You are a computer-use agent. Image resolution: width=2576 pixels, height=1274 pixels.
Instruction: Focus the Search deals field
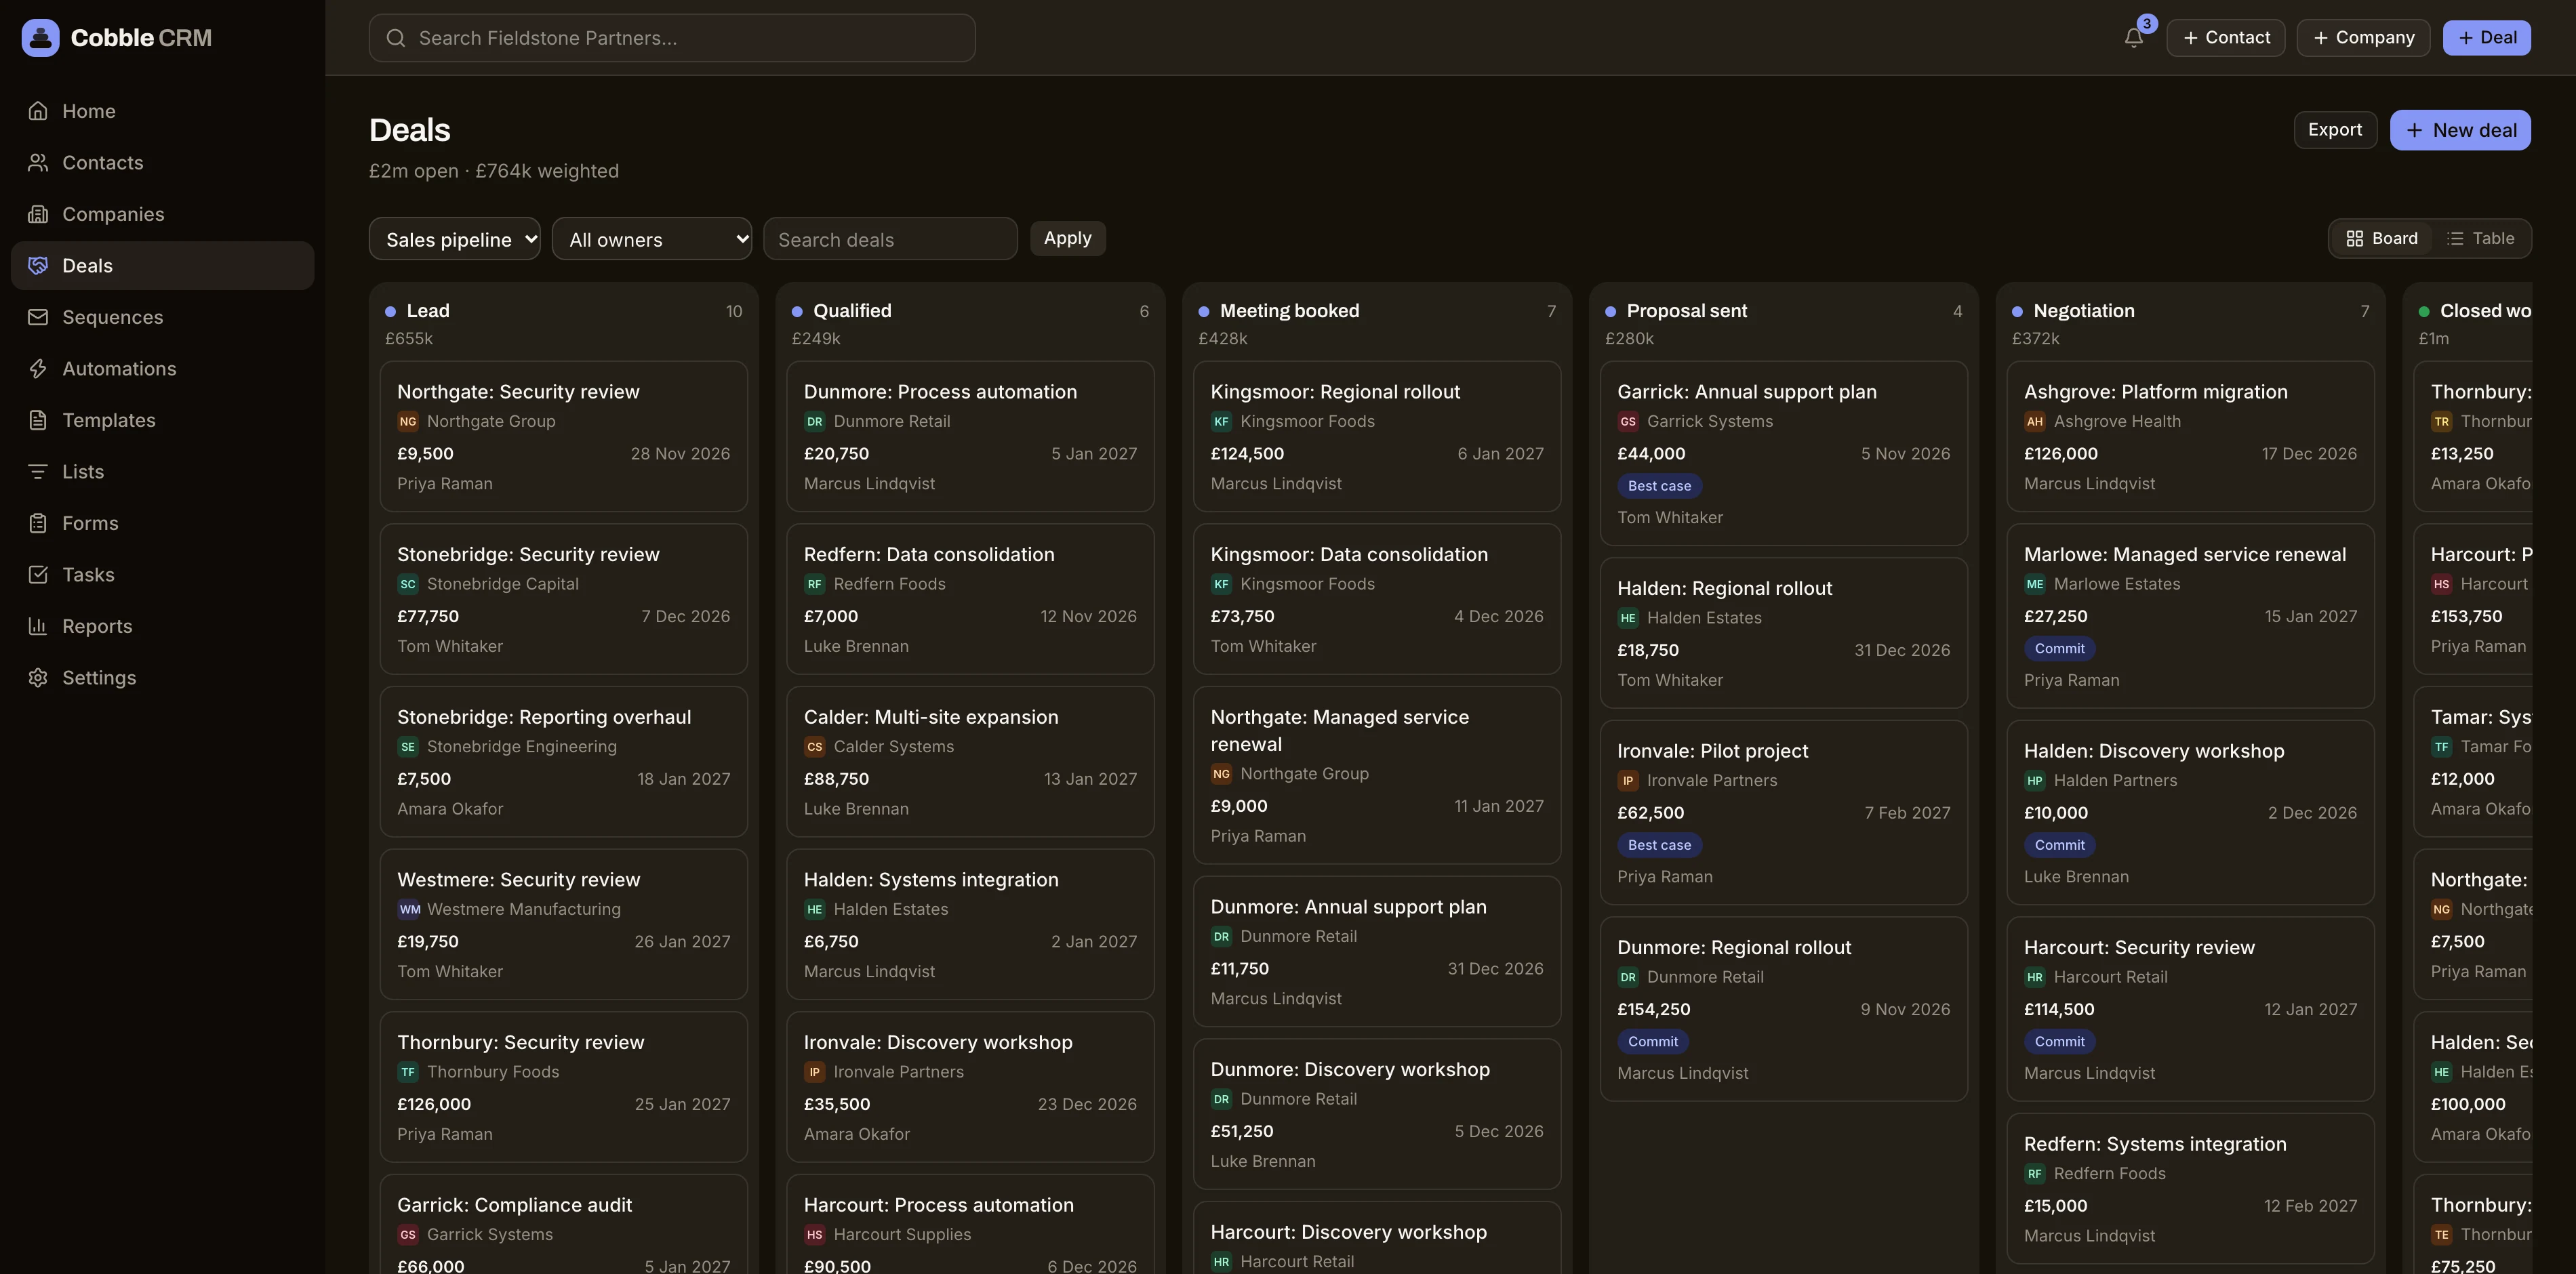click(890, 239)
